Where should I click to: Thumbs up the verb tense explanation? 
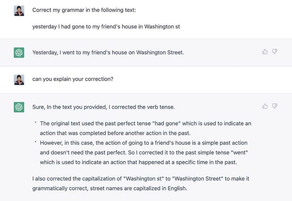[265, 106]
